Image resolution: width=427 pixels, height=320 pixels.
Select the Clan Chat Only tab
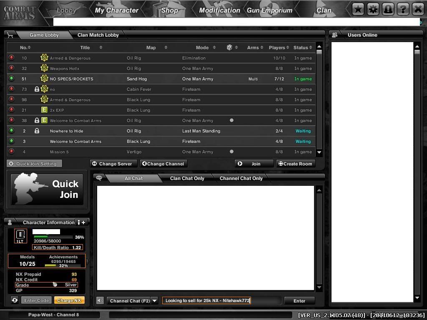(x=187, y=178)
